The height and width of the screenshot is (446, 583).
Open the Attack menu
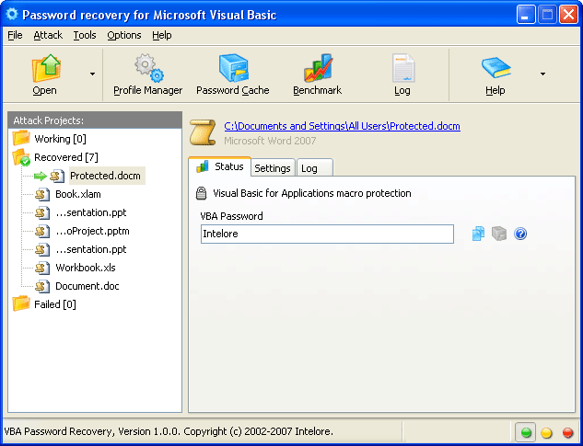click(x=48, y=35)
